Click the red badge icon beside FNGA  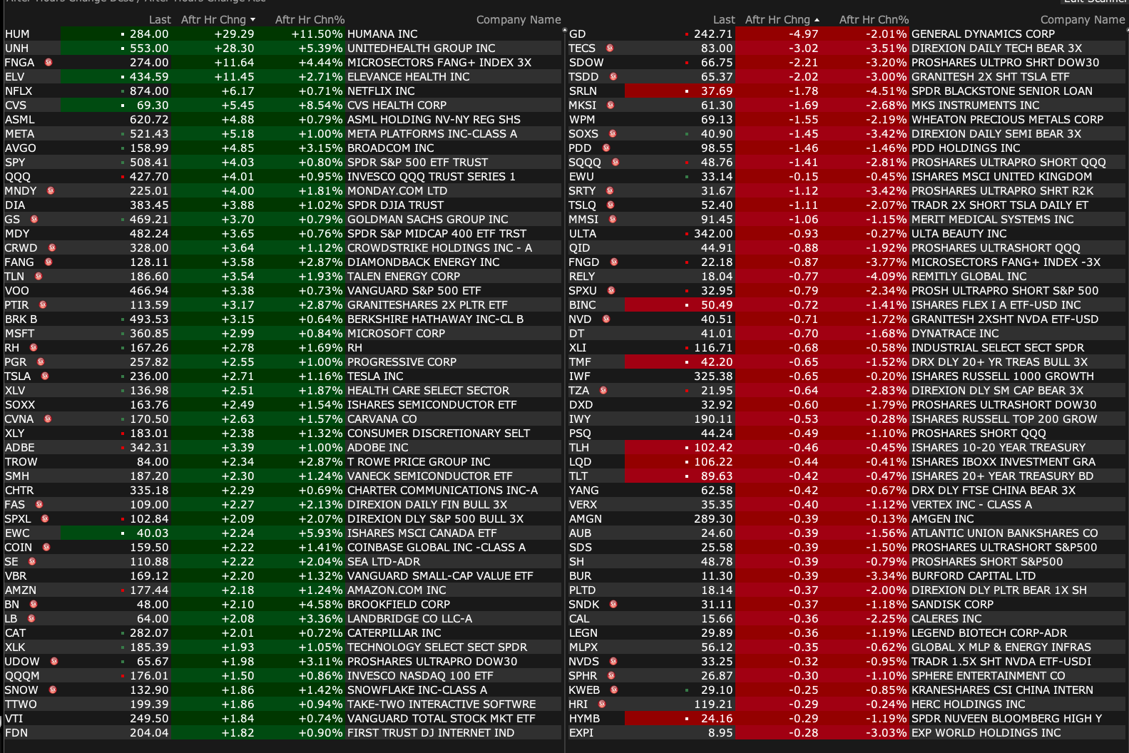tap(48, 62)
